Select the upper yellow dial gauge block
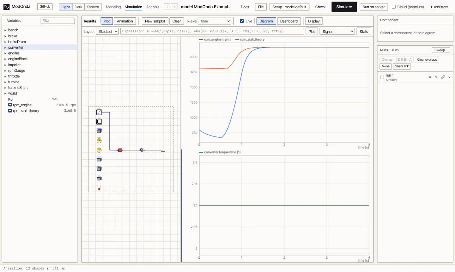455x272 pixels. (x=99, y=140)
